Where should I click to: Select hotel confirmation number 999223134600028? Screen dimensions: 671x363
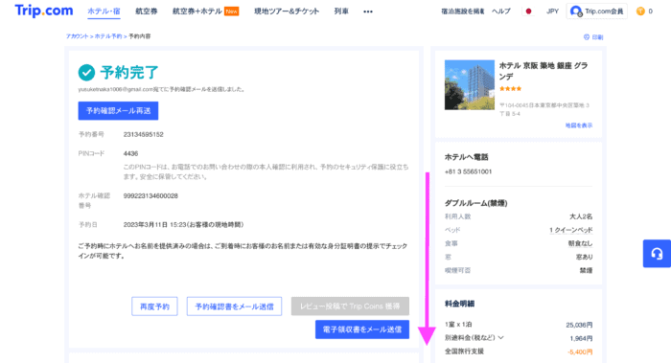coord(150,195)
